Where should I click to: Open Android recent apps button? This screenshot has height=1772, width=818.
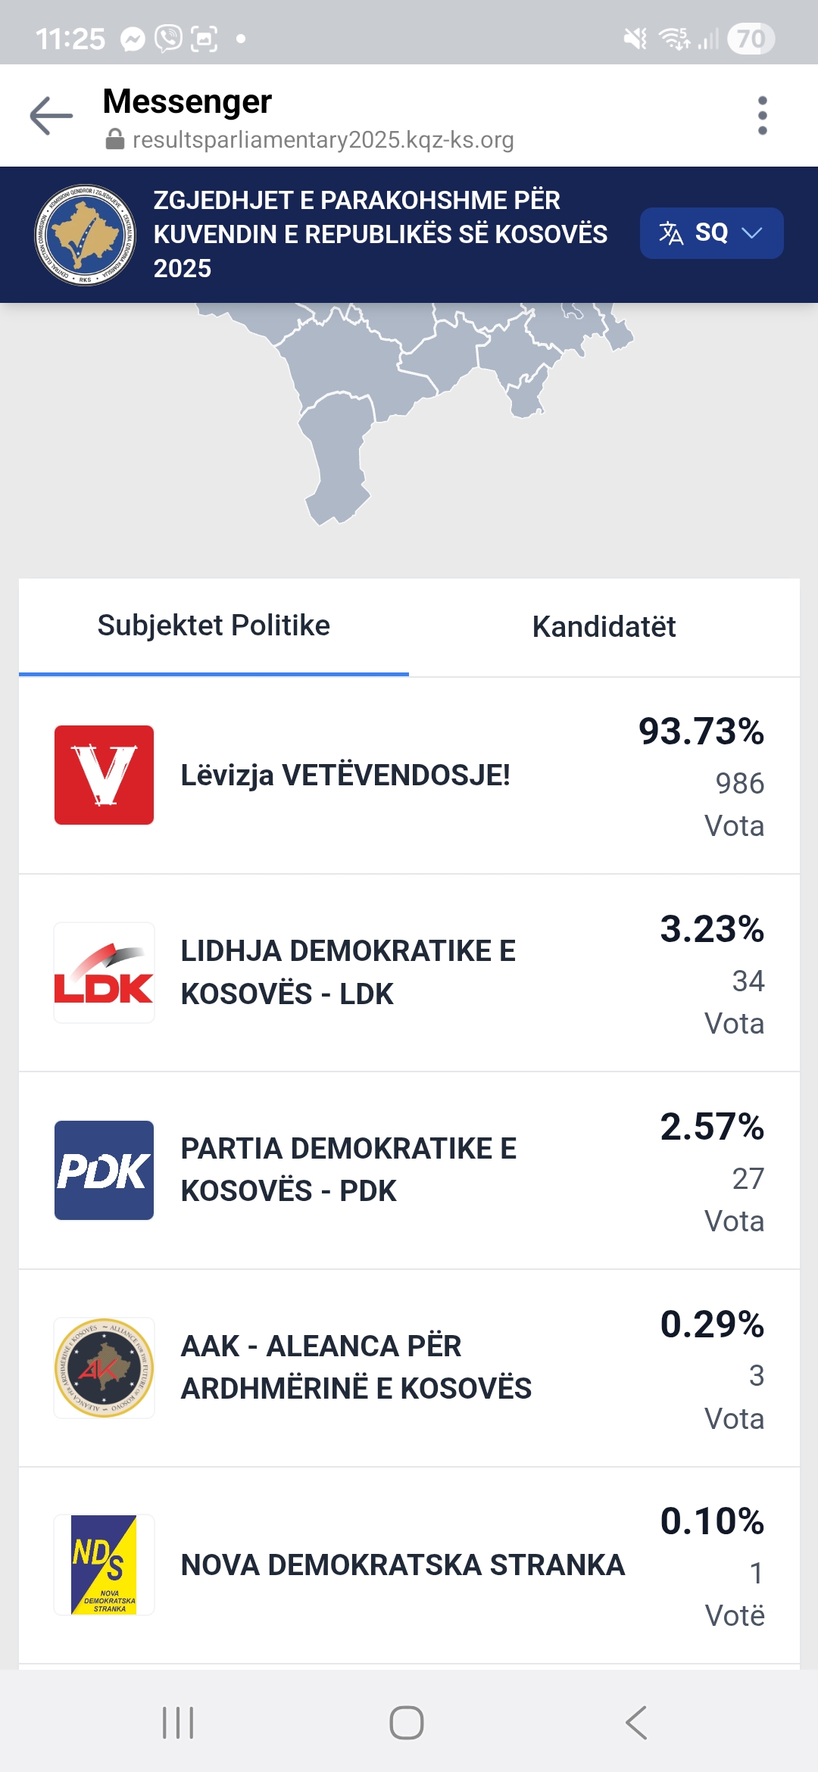click(179, 1723)
